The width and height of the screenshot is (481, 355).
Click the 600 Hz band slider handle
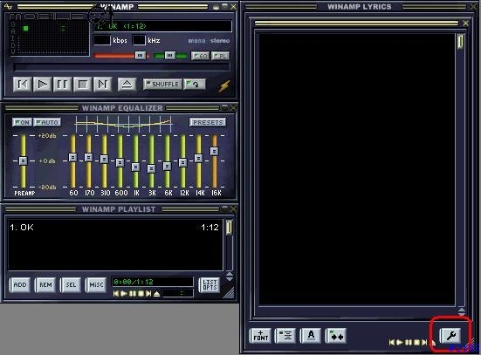(120, 162)
